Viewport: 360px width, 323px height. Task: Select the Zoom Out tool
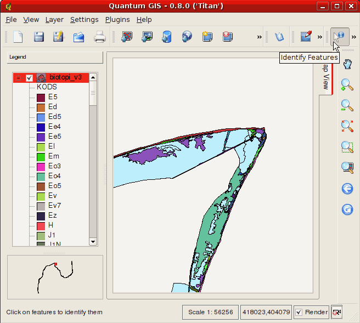(347, 105)
